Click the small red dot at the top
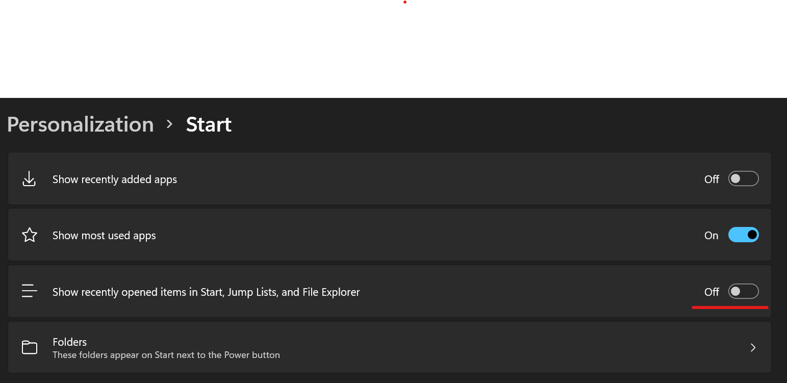Image resolution: width=787 pixels, height=383 pixels. coord(405,2)
